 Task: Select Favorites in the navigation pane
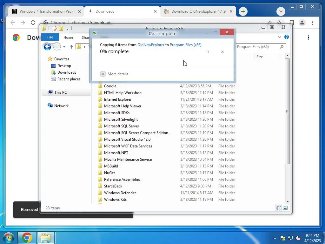tap(62, 59)
